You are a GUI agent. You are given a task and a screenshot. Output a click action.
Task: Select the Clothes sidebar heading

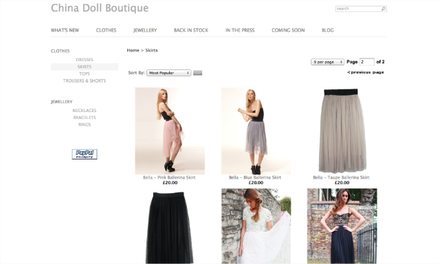60,51
